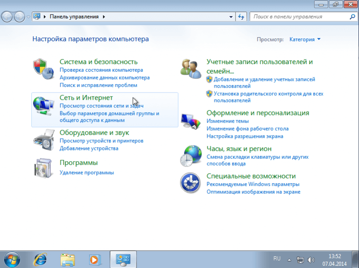Click the Оформление и персонализация icon
Screen dimensions: 359x268
(191, 121)
